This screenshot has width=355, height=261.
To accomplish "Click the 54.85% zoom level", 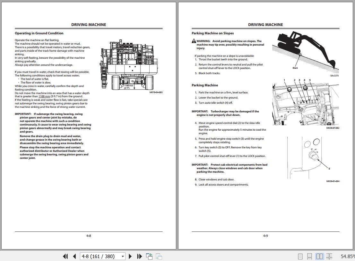I will pyautogui.click(x=348, y=256).
